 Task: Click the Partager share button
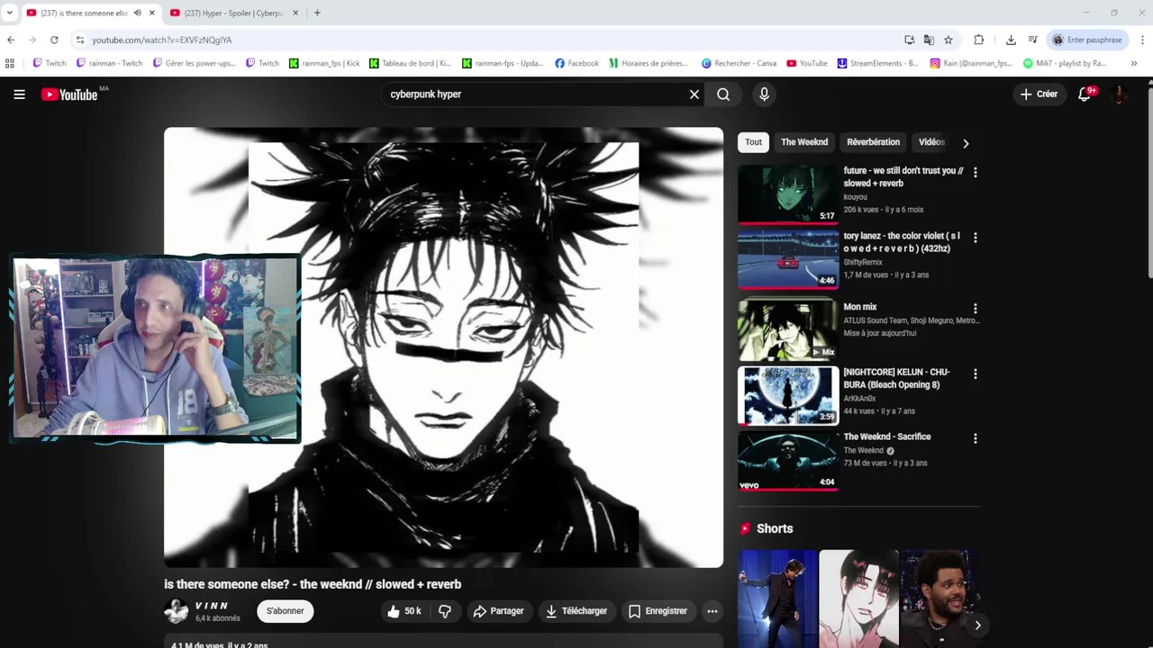tap(498, 611)
